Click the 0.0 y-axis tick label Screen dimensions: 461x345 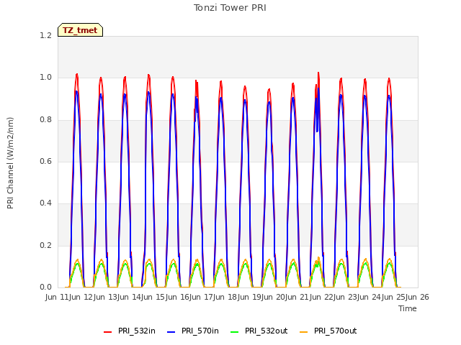[x=45, y=287]
